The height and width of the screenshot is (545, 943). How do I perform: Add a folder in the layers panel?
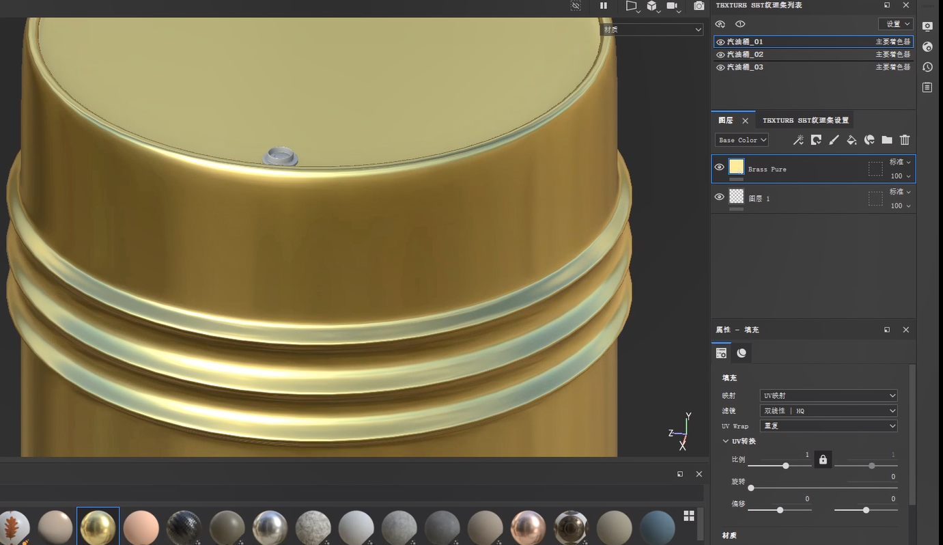pyautogui.click(x=887, y=140)
